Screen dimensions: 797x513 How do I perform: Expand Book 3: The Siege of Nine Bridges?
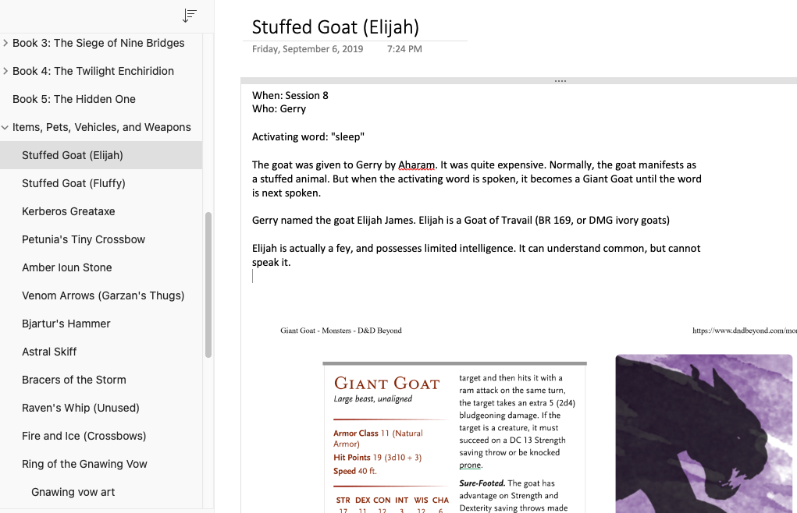click(x=5, y=43)
